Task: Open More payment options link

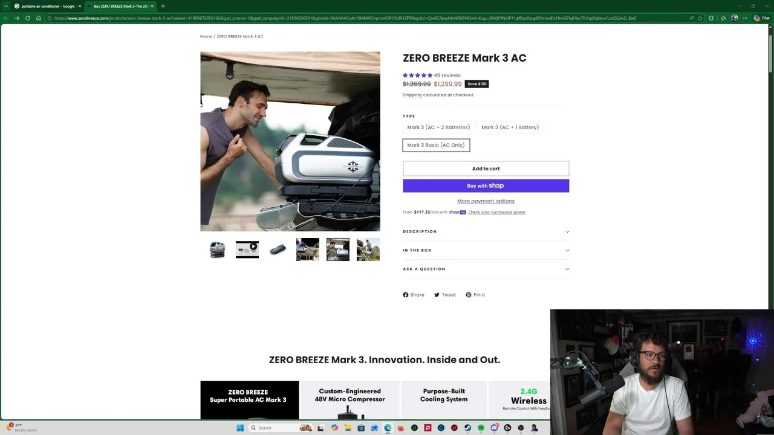Action: (486, 201)
